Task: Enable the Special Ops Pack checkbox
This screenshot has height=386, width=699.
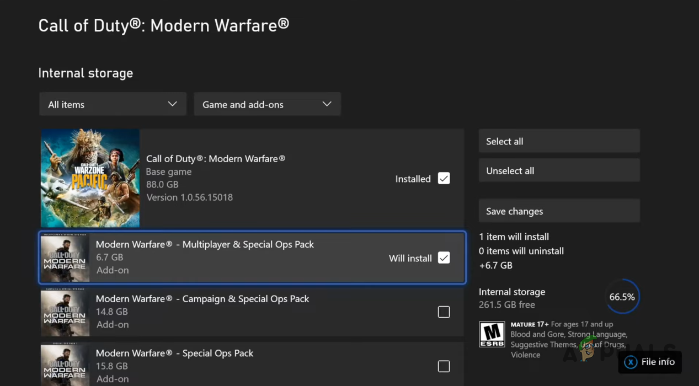Action: [x=444, y=366]
